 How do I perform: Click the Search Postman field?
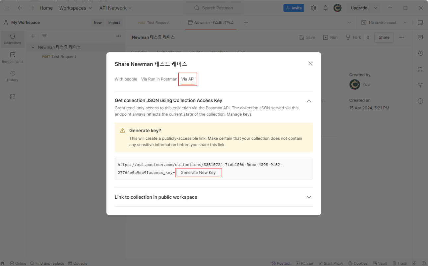click(214, 8)
